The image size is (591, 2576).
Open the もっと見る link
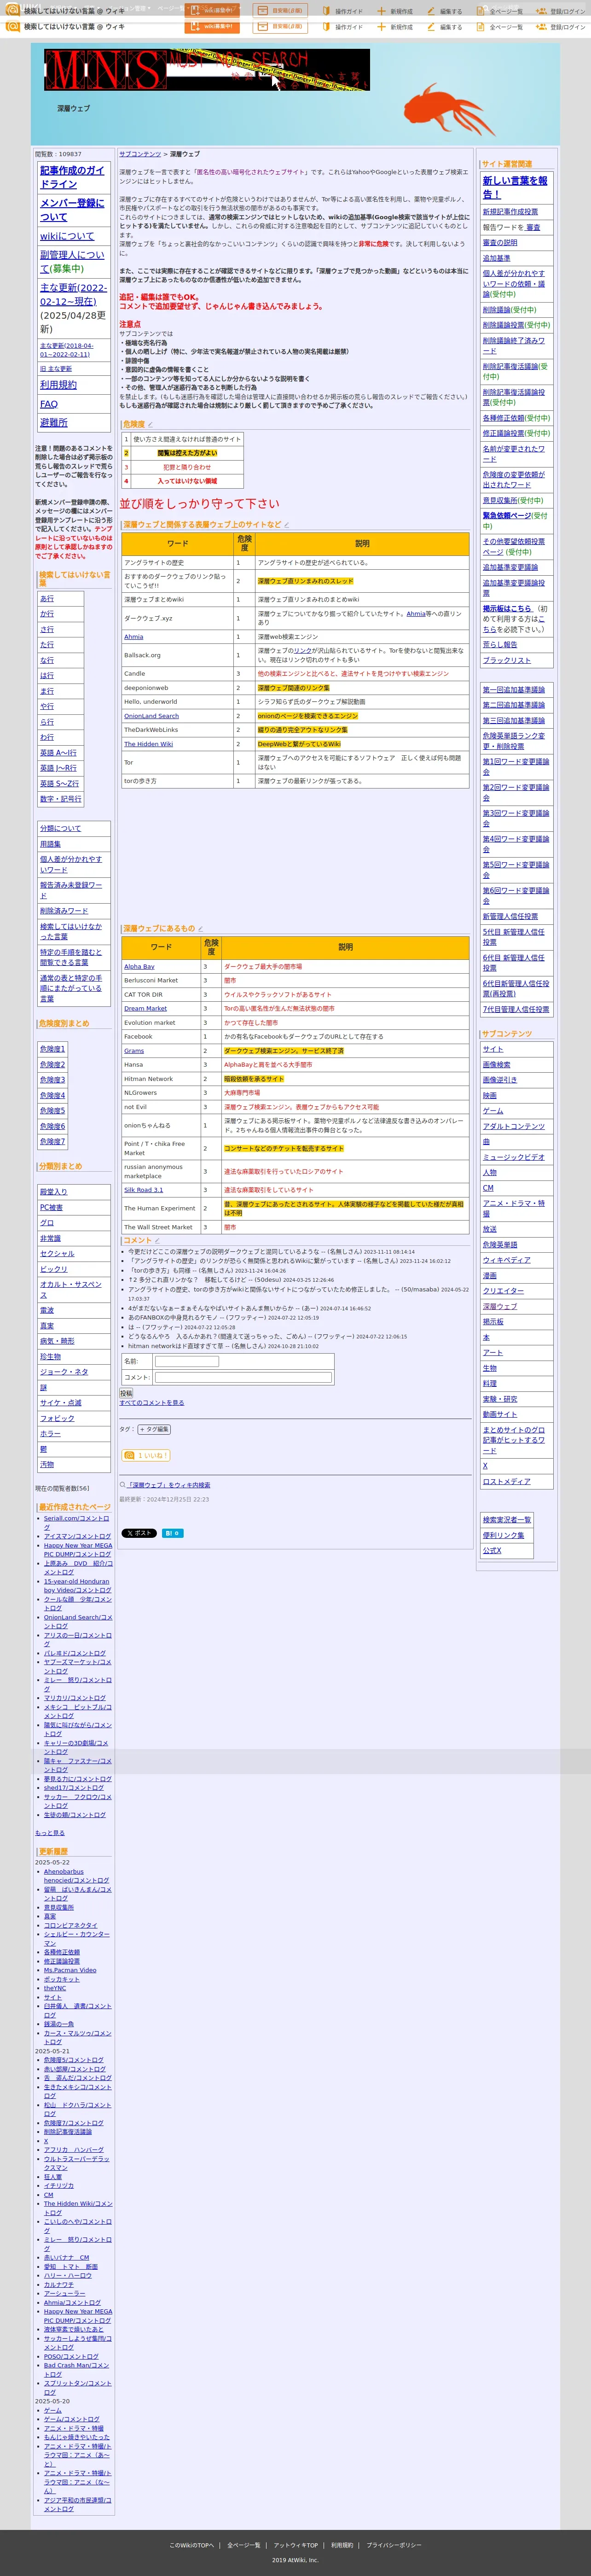point(50,1833)
